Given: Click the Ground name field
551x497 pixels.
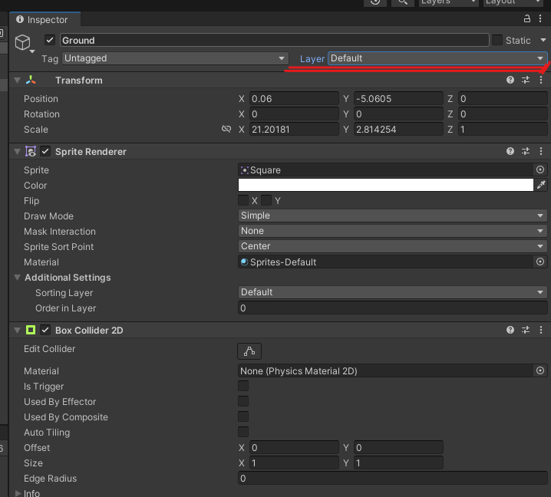Looking at the screenshot, I should coord(275,40).
